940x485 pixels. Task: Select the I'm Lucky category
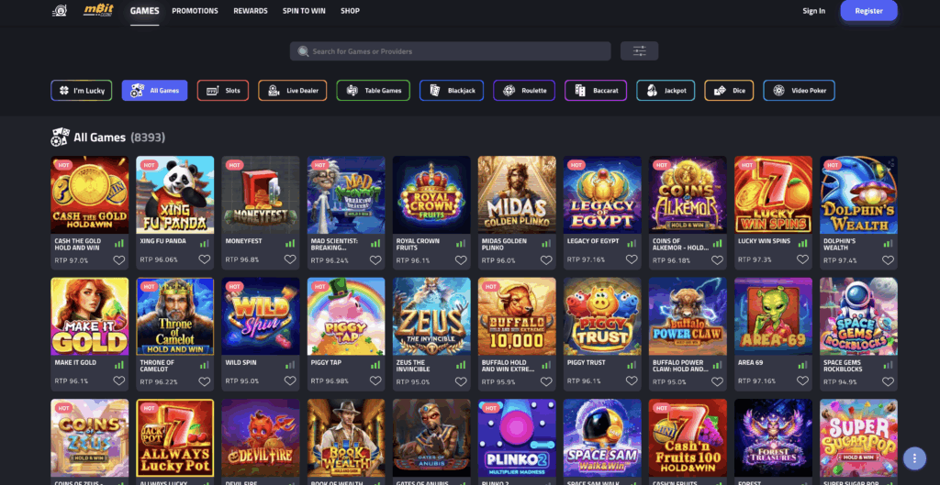point(82,91)
